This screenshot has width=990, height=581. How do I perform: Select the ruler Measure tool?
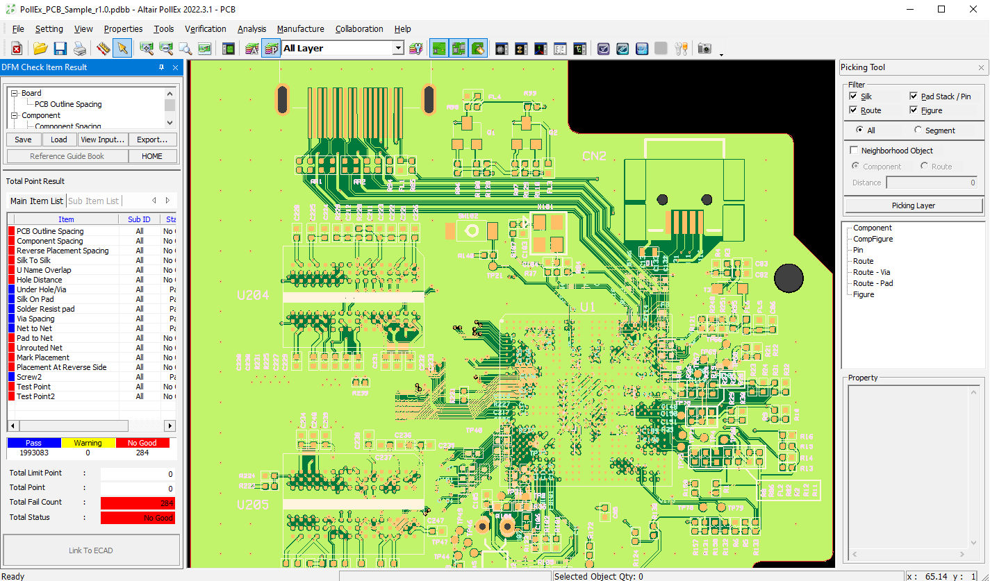point(104,49)
